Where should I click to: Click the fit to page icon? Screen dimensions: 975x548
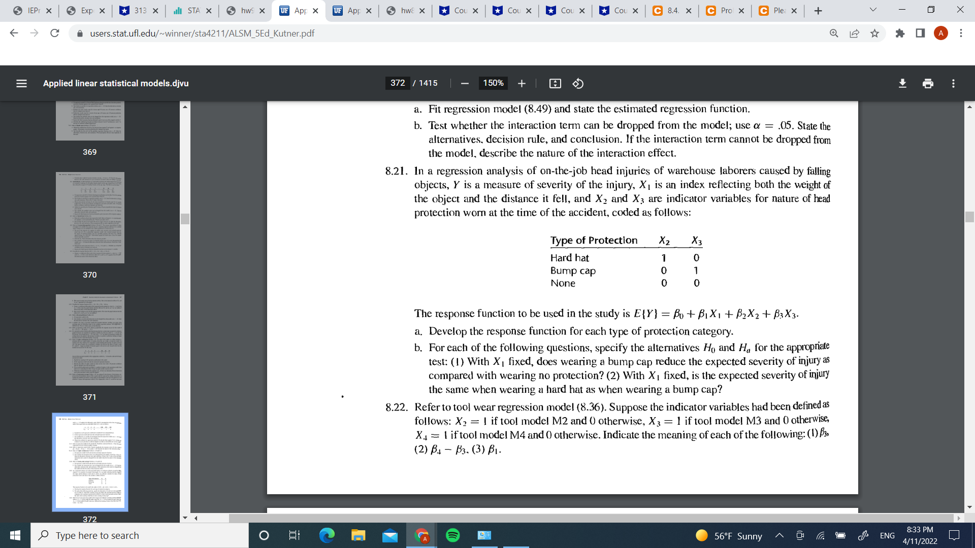coord(555,83)
